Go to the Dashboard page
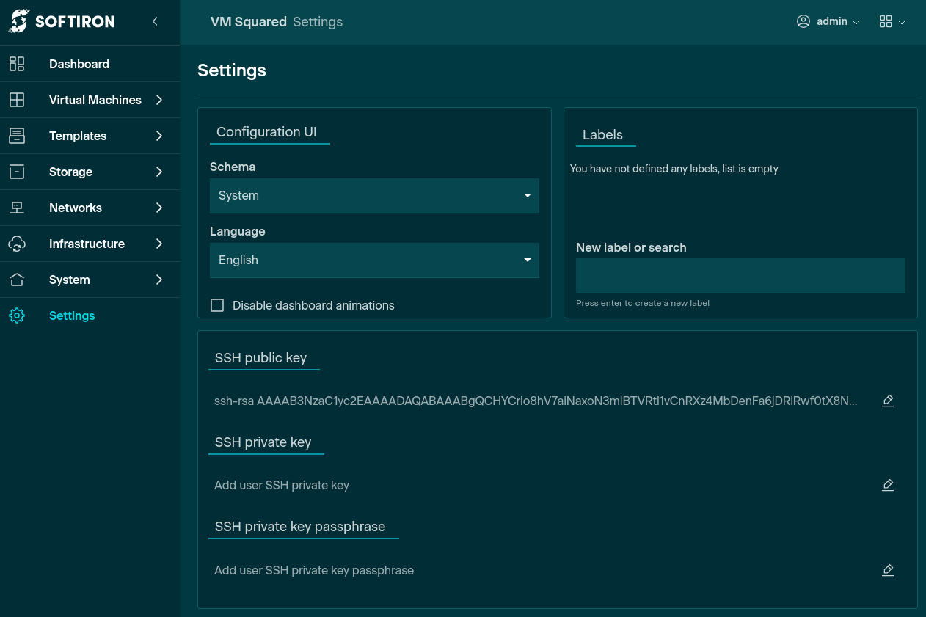This screenshot has width=926, height=617. tap(79, 64)
